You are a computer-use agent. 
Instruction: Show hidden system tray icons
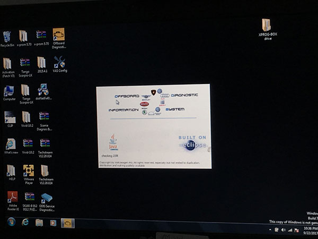coord(270,229)
